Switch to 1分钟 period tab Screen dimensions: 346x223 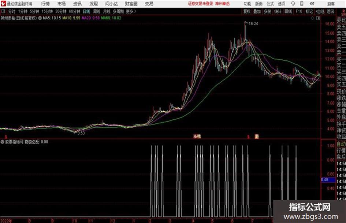click(22, 11)
